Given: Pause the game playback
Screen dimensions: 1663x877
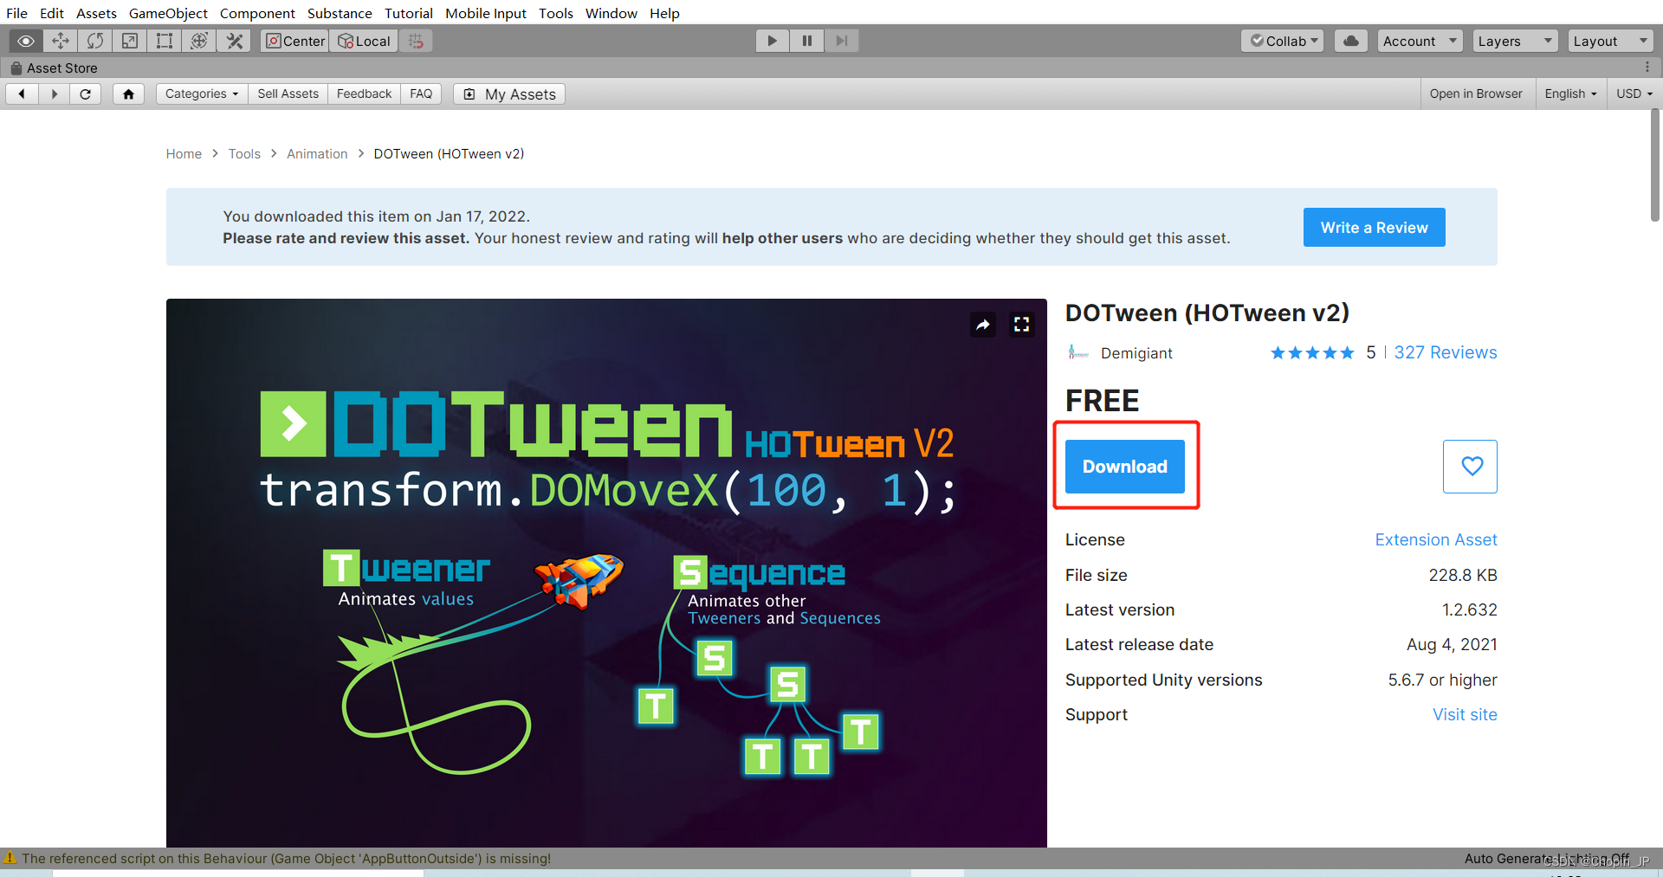Looking at the screenshot, I should (806, 41).
